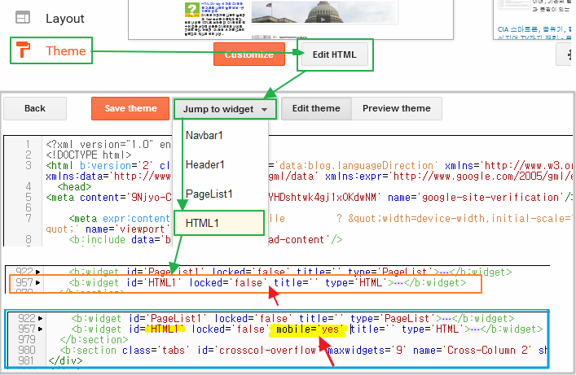Click the <!DOCTYPE html> text on line 2

(89, 155)
